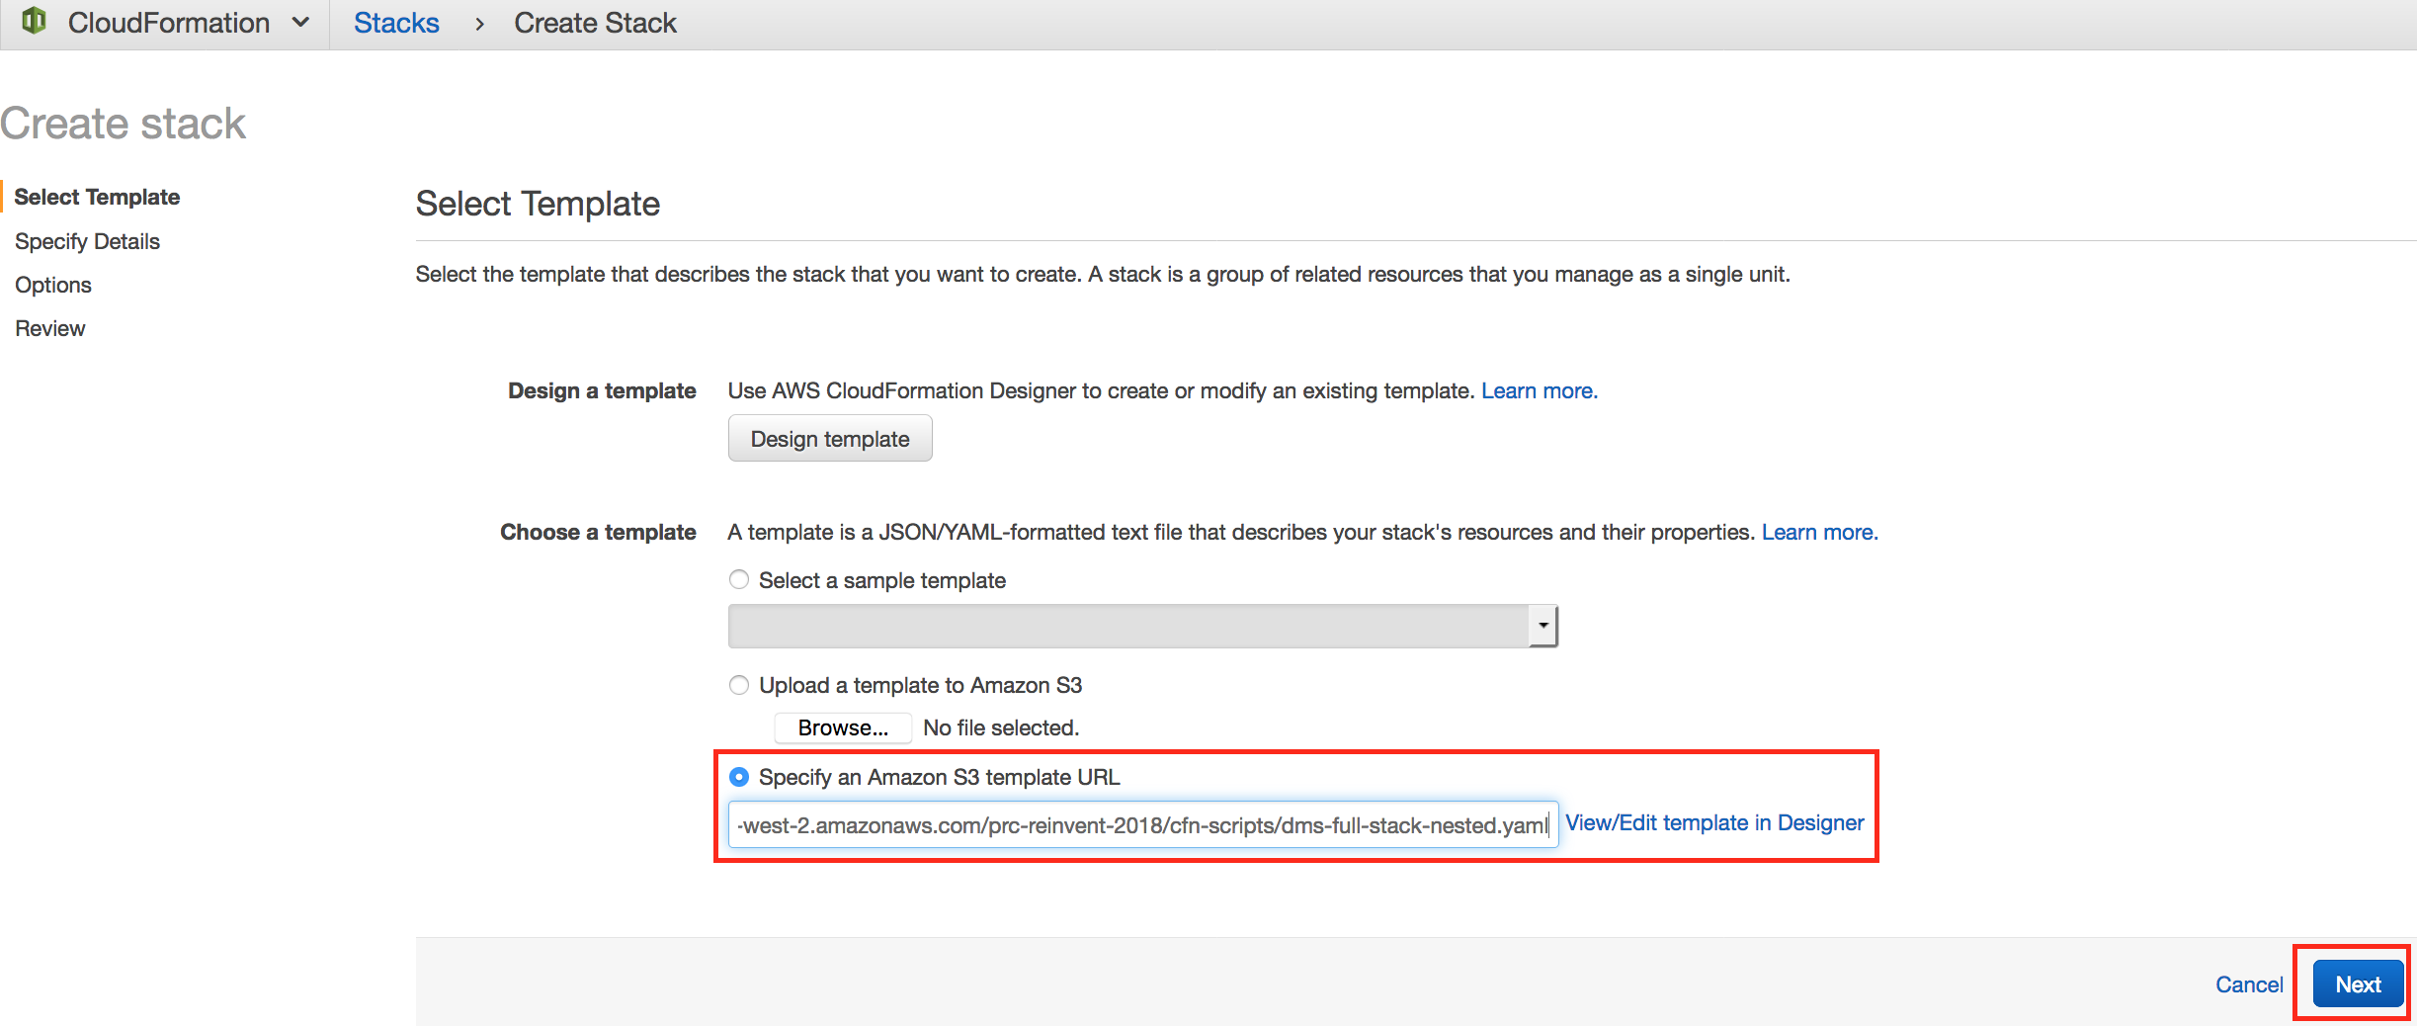The image size is (2417, 1026).
Task: Open the sample template dropdown list
Action: pos(1142,626)
